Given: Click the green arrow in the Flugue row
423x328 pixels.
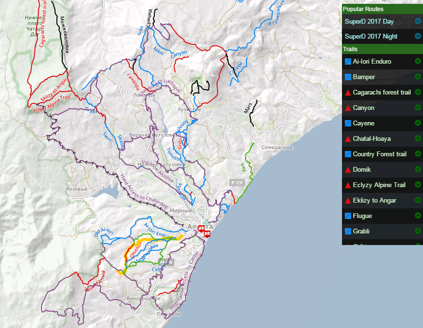Looking at the screenshot, I should tap(418, 216).
